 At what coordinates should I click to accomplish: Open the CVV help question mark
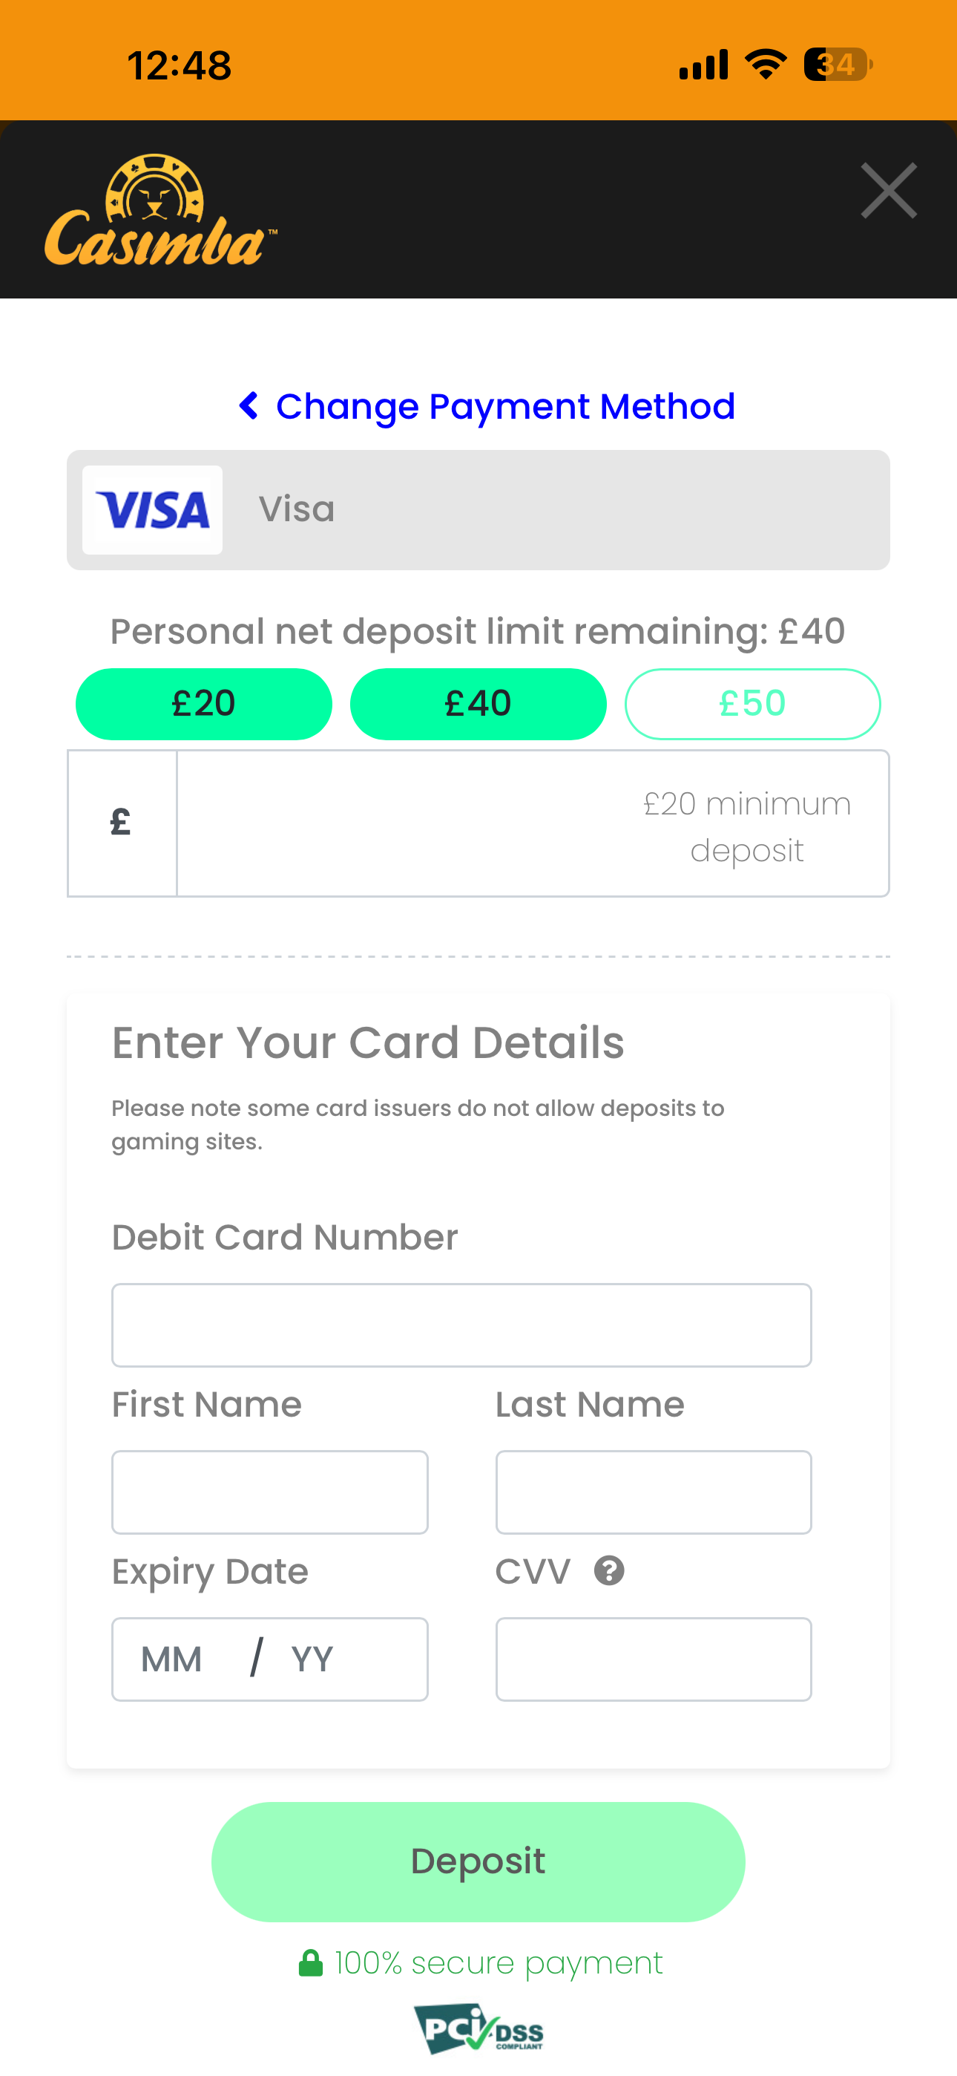click(x=609, y=1570)
